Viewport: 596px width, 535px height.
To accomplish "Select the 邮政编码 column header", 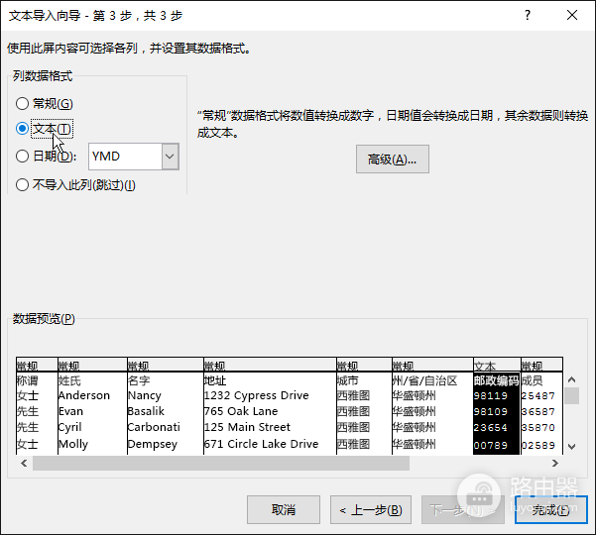I will (496, 380).
